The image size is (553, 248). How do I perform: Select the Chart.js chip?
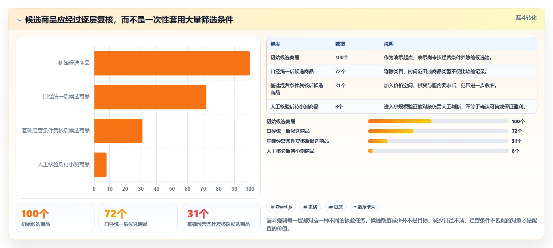[281, 207]
